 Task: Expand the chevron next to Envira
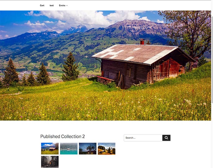[67, 6]
